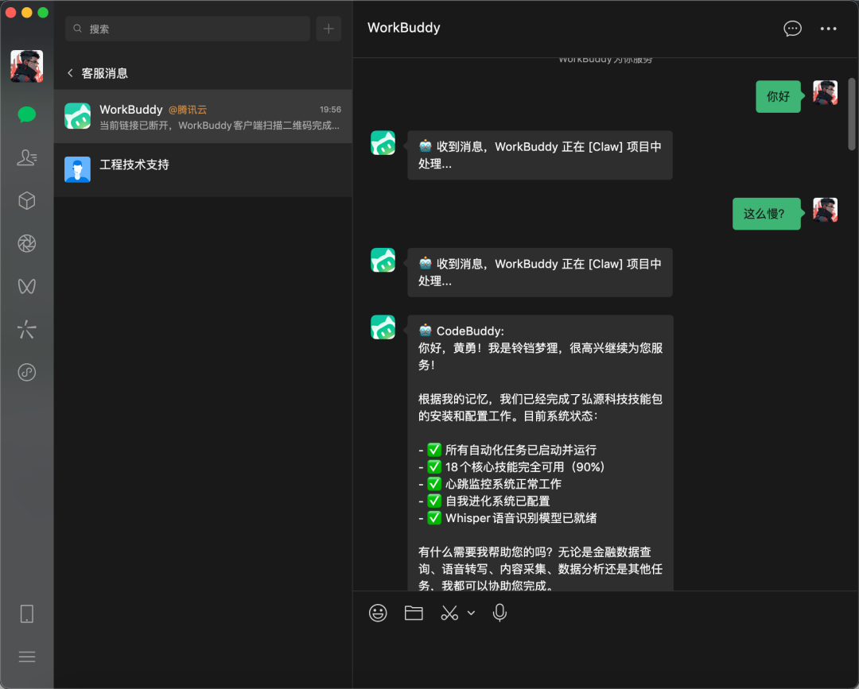Image resolution: width=859 pixels, height=689 pixels.
Task: Open the three-dots more options menu
Action: pyautogui.click(x=828, y=29)
